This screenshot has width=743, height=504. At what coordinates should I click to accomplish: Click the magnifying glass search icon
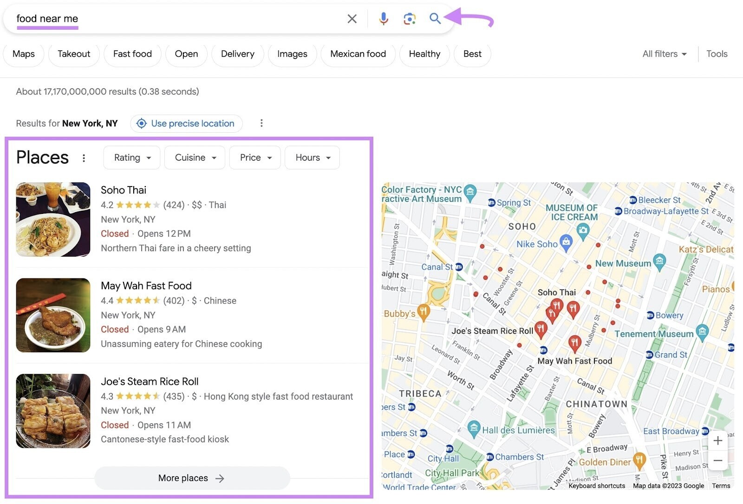(435, 19)
